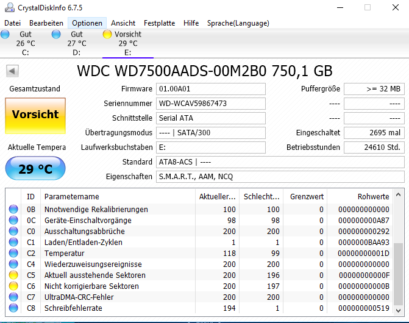Select drive D: with Gut status

click(76, 43)
